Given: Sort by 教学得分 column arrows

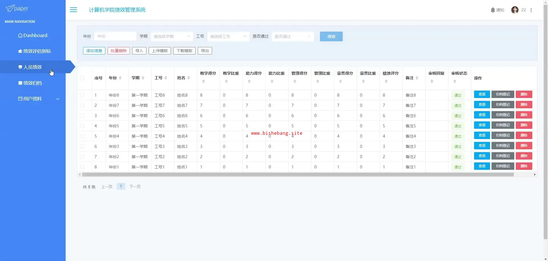Looking at the screenshot, I should [x=204, y=81].
